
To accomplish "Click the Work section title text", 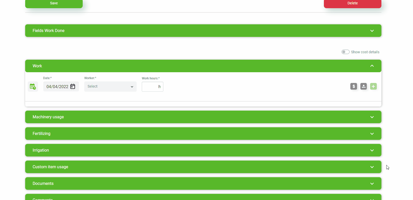I will coord(37,66).
